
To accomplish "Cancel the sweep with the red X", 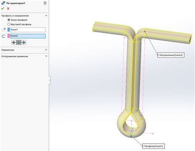I will coord(8,9).
